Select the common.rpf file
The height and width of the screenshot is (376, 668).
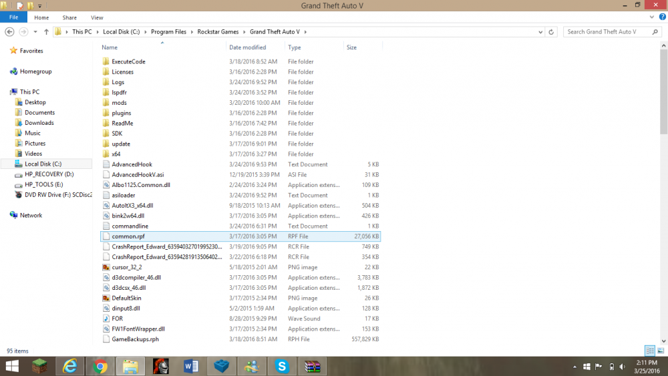240,236
